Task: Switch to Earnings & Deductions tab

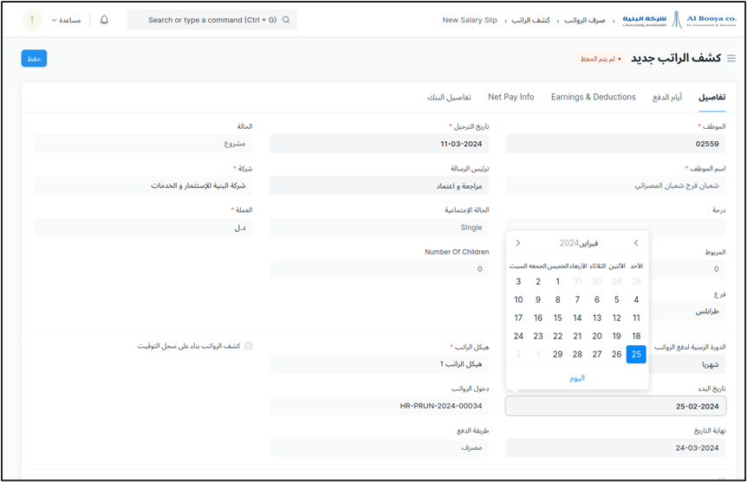Action: click(593, 97)
